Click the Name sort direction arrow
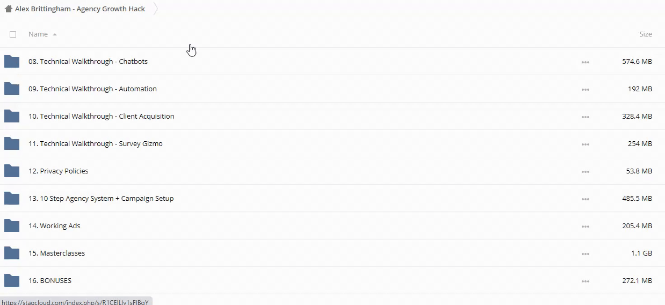This screenshot has width=665, height=305. (x=55, y=35)
